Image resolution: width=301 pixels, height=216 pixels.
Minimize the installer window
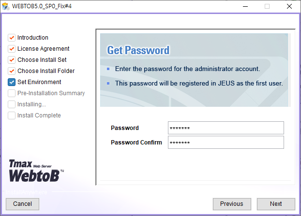245,6
